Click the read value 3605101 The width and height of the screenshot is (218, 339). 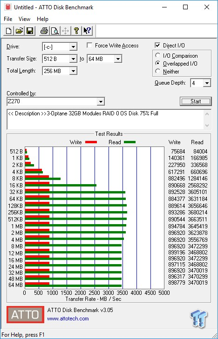(198, 192)
